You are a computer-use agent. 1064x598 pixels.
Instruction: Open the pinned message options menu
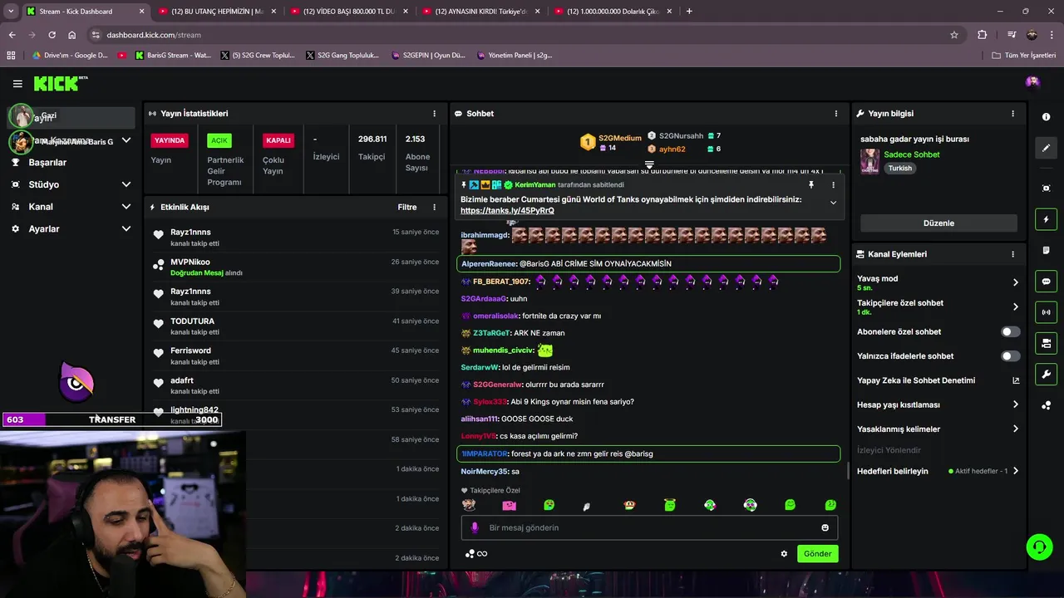(833, 185)
